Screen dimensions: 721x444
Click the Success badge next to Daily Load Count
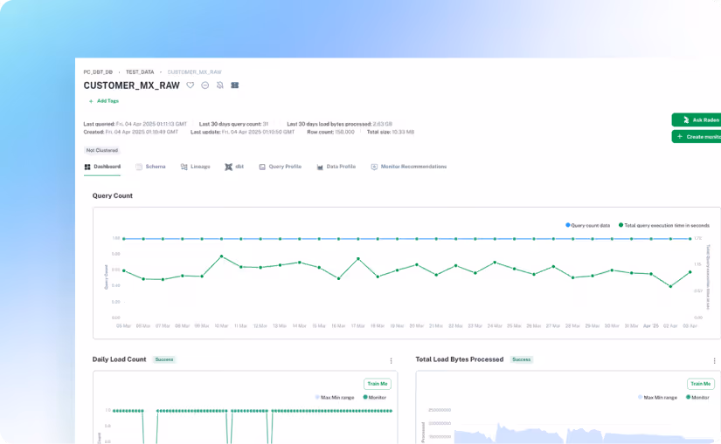point(164,359)
